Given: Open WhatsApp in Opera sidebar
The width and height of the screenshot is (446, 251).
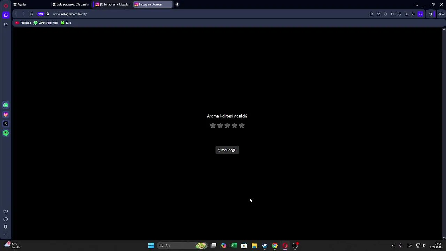Looking at the screenshot, I should [6, 105].
